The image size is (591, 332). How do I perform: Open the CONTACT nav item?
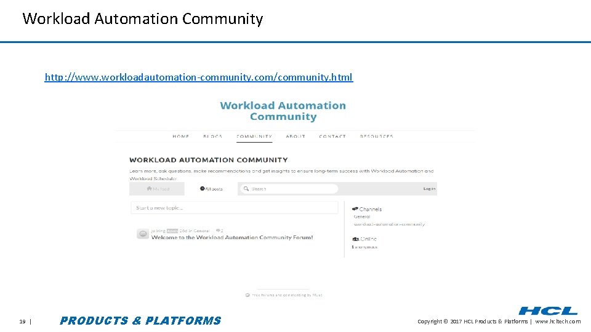click(332, 136)
